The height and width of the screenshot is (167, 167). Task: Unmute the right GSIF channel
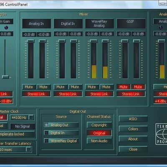[x=138, y=87]
